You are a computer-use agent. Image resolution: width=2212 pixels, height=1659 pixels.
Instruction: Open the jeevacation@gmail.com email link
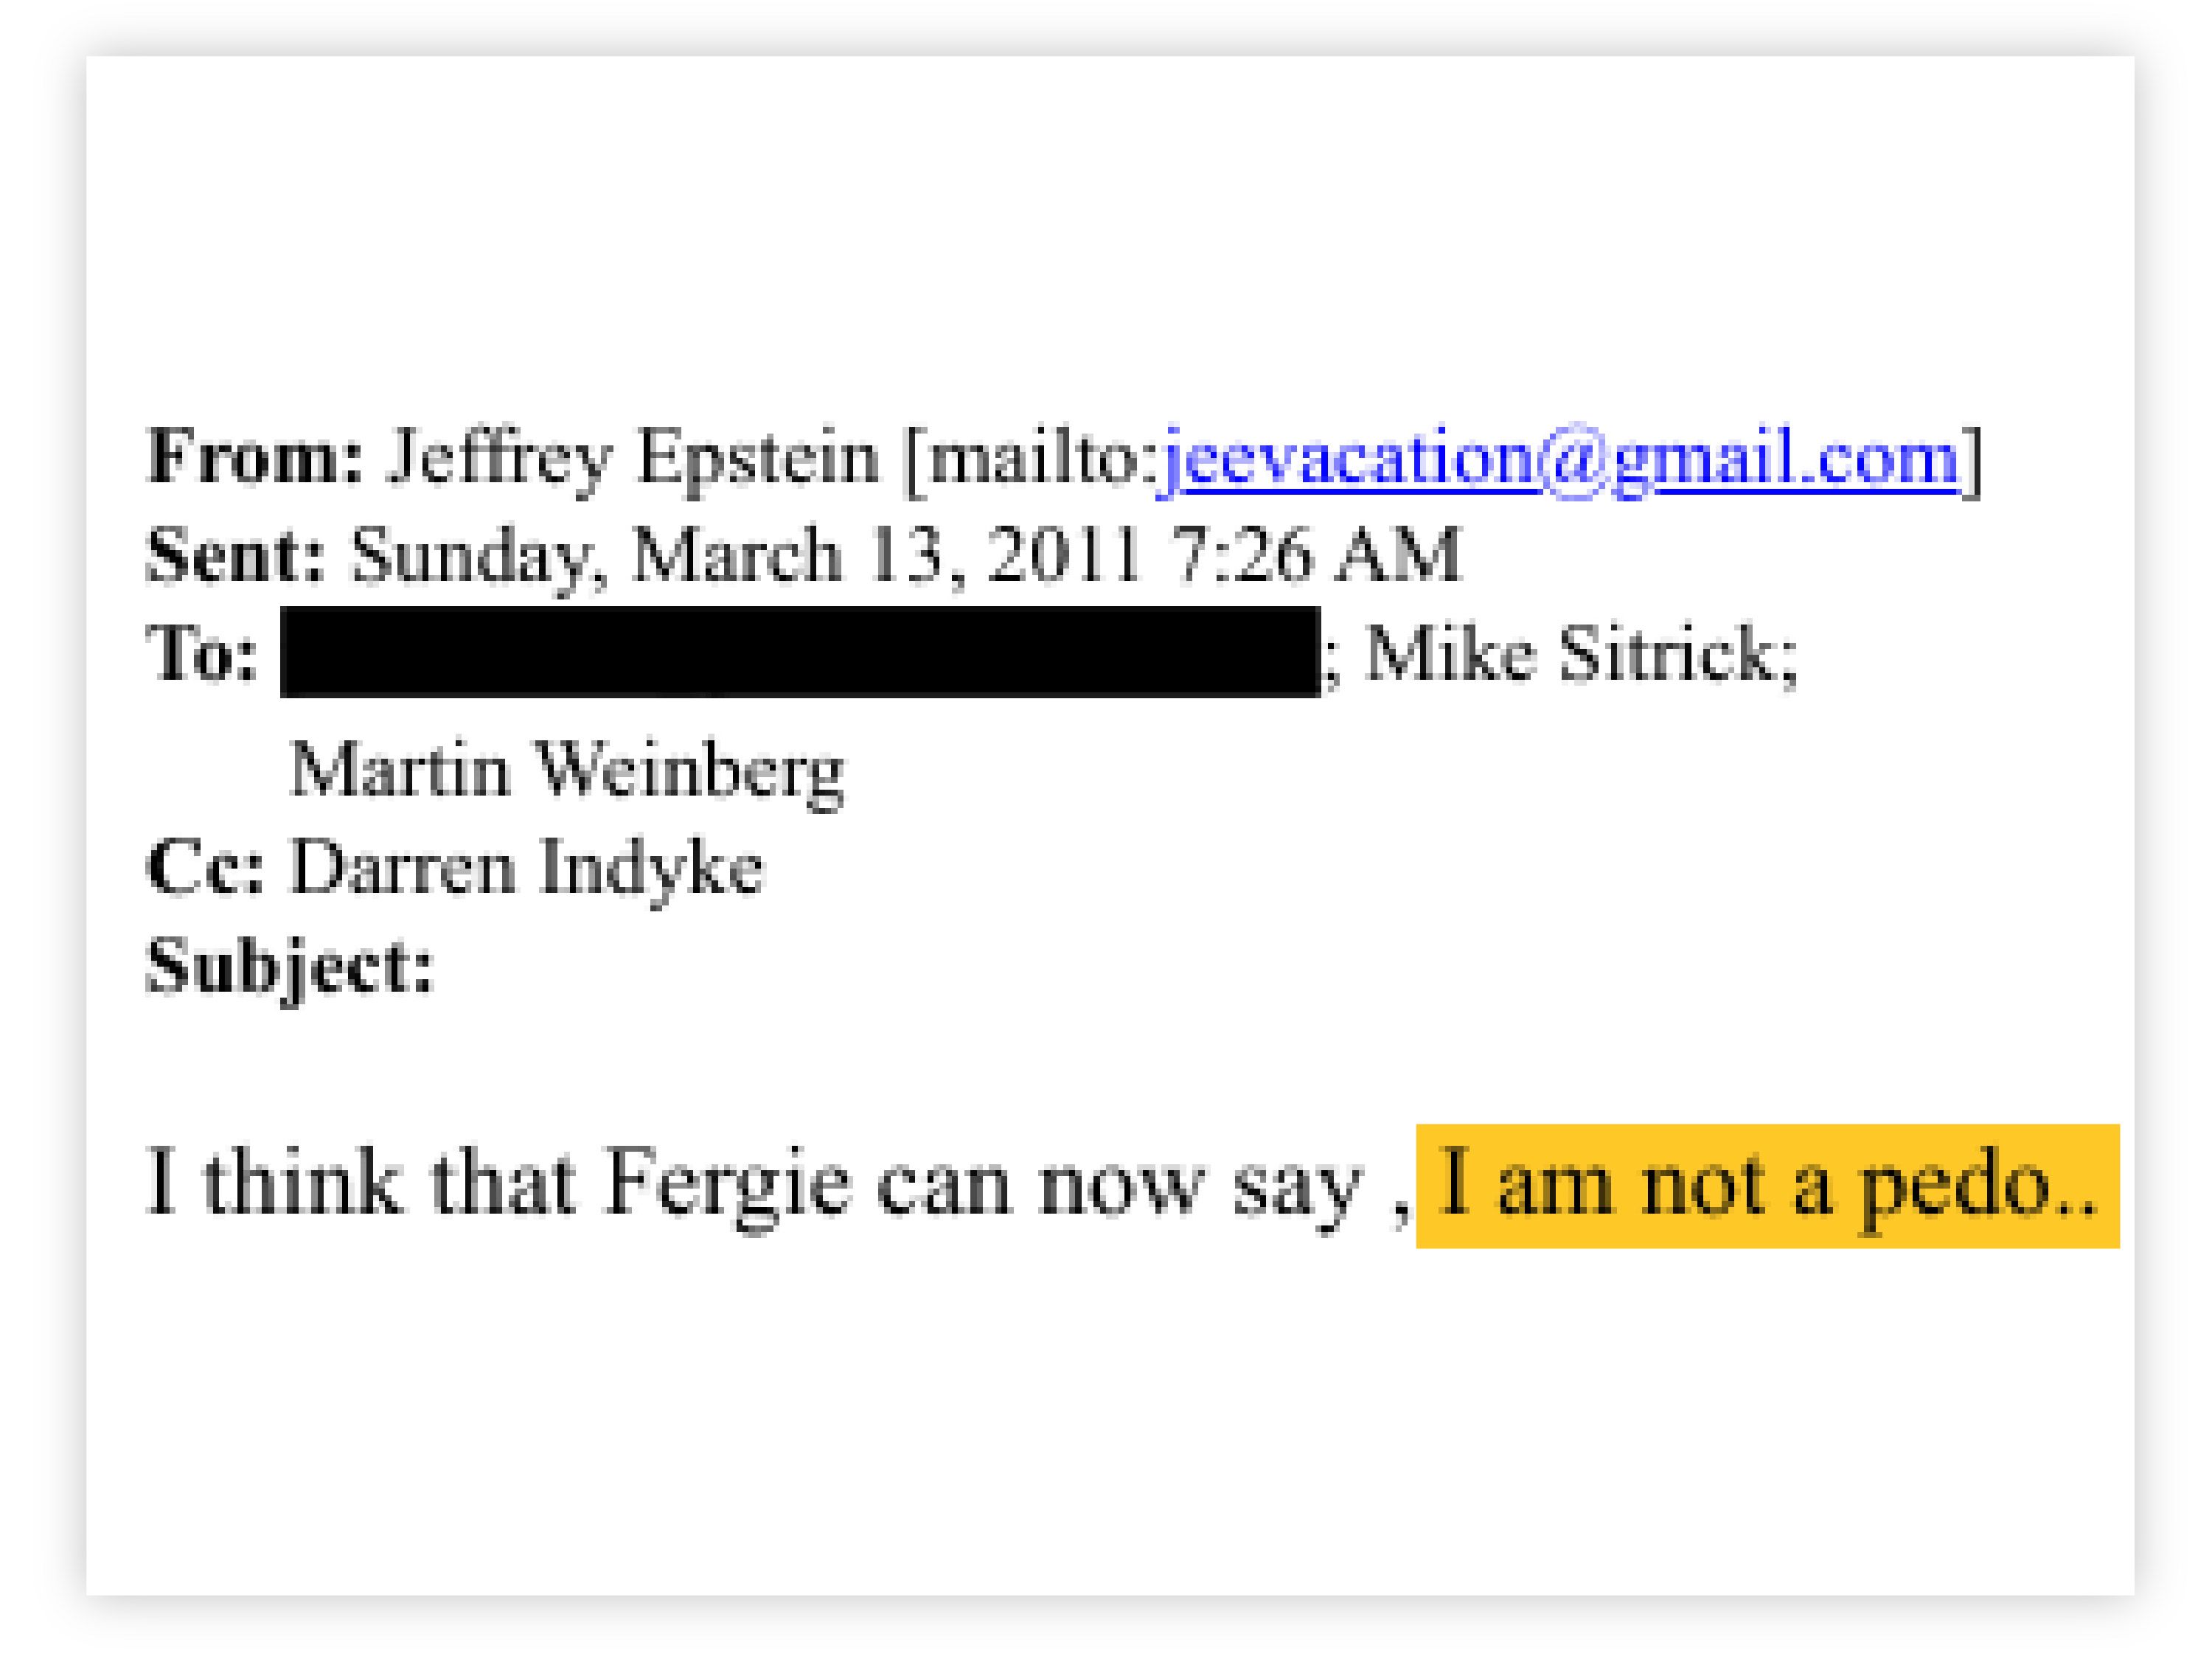point(1558,459)
